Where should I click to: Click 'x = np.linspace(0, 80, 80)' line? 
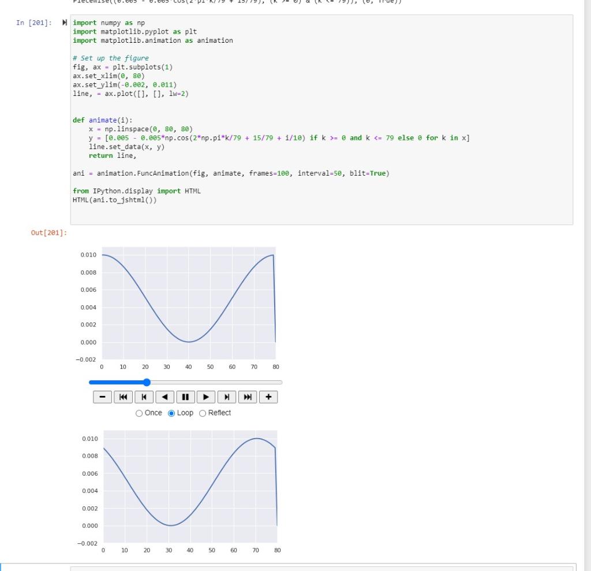tap(141, 129)
